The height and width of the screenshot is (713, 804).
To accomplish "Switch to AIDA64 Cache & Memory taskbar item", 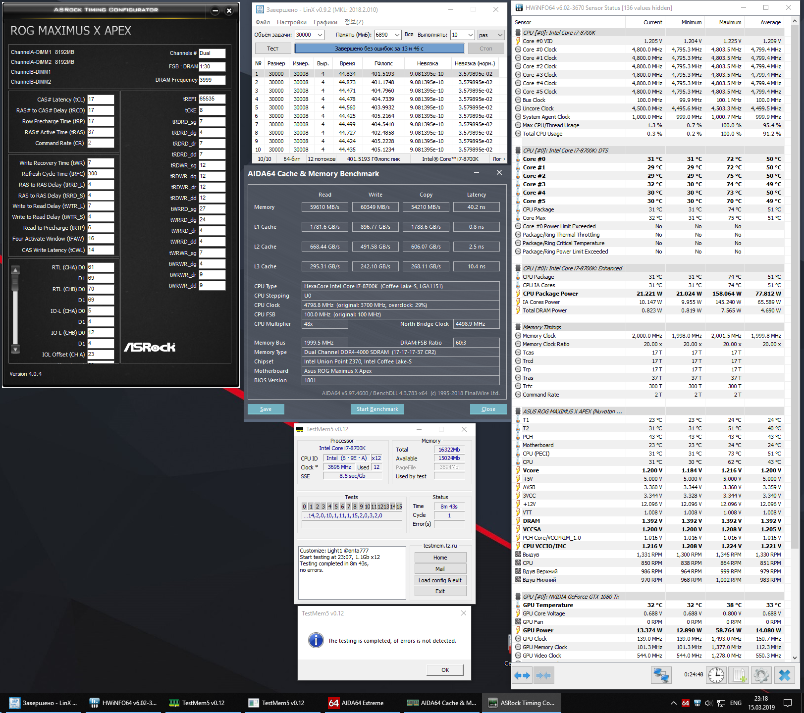I will [442, 703].
